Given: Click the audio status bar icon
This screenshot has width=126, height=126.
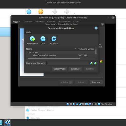Looking at the screenshot, I should click(x=74, y=104).
